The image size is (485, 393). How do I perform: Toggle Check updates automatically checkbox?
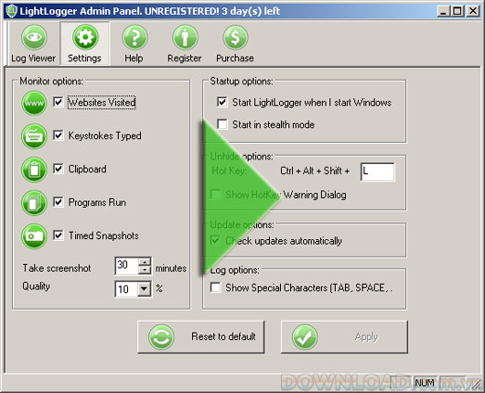point(215,240)
